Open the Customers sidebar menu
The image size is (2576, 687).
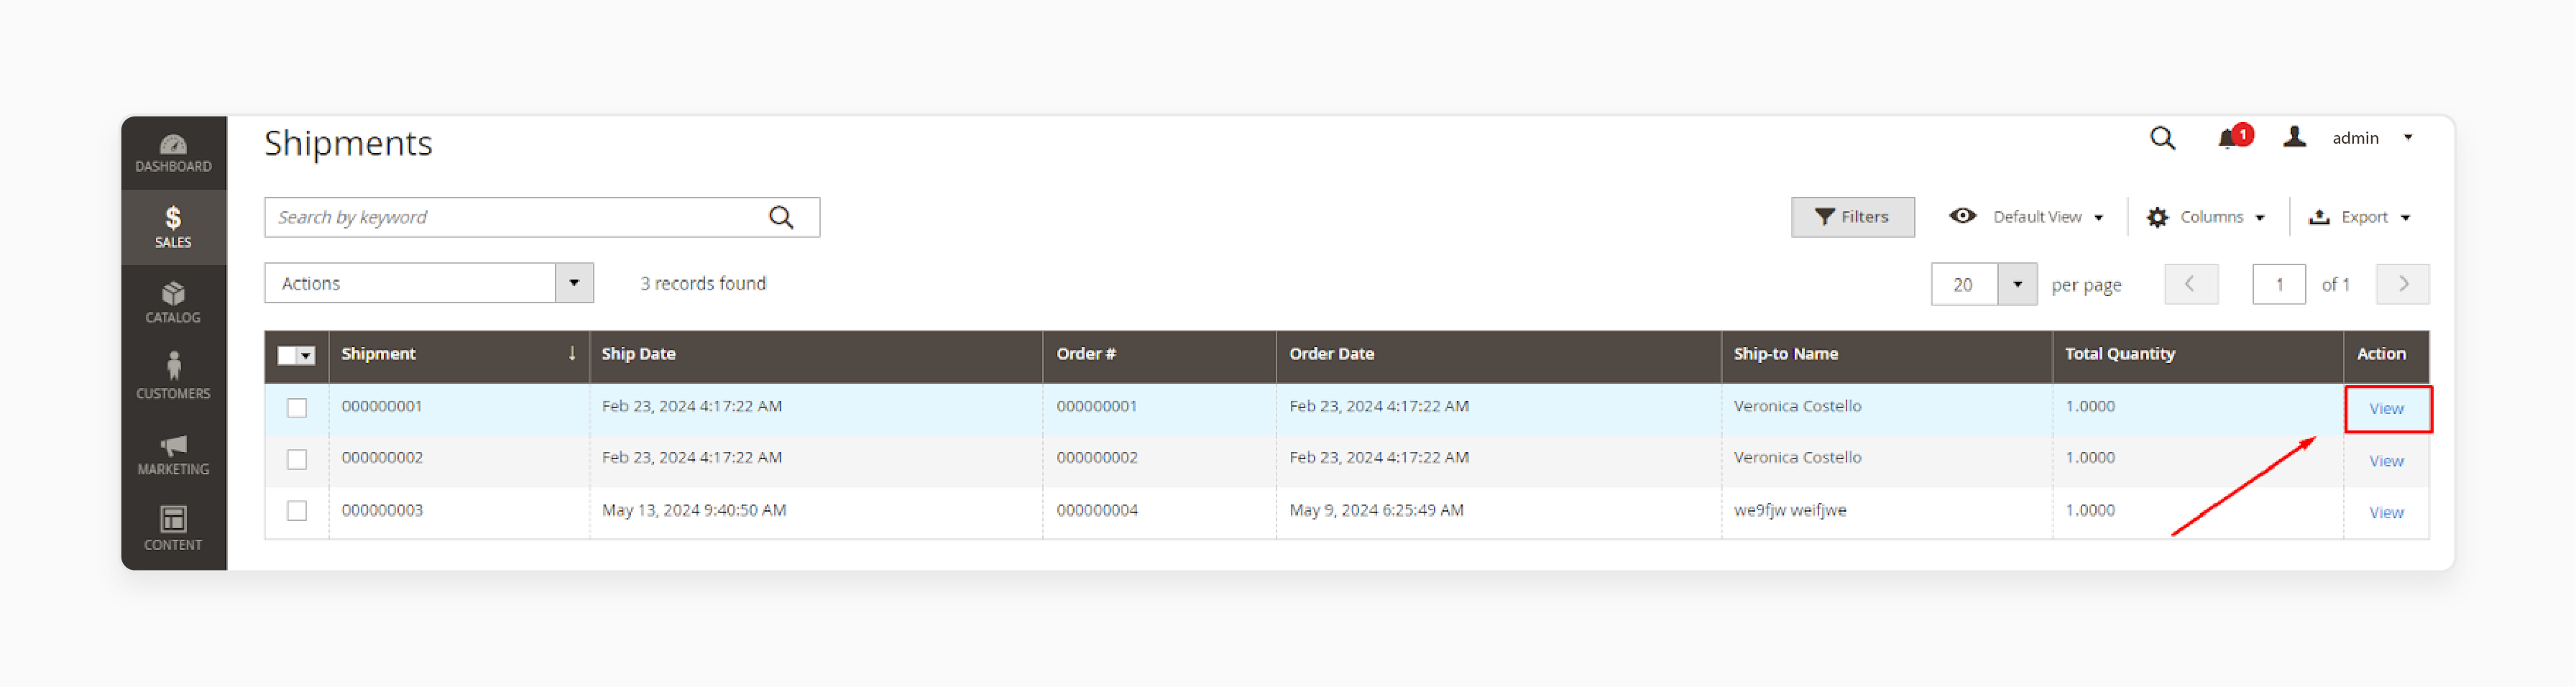click(173, 377)
